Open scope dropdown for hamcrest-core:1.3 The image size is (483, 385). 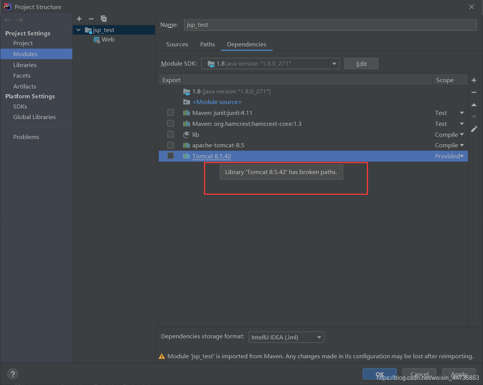pyautogui.click(x=462, y=124)
